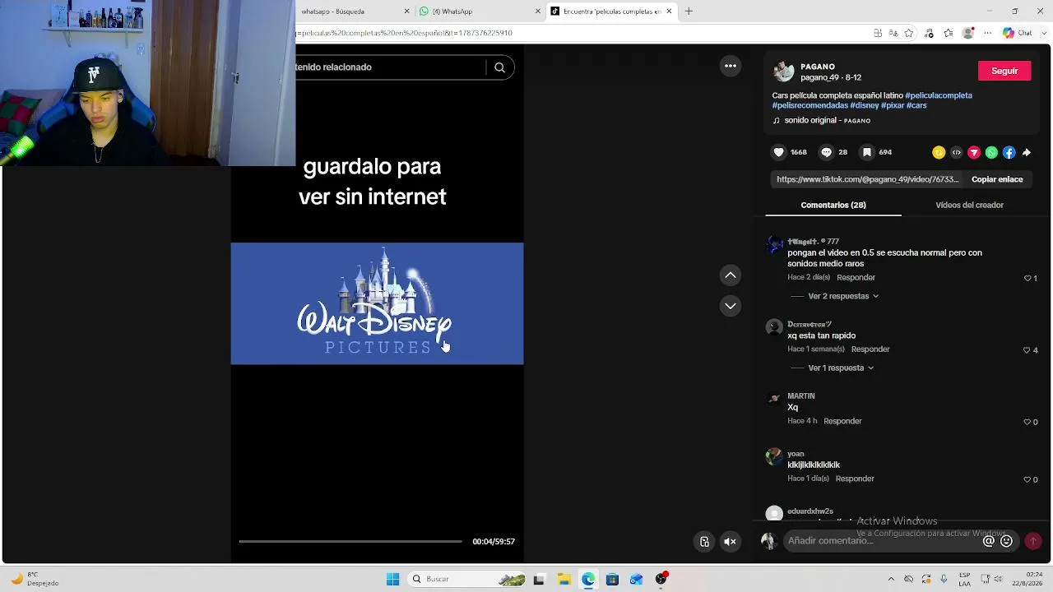Screen dimensions: 1053x592
Task: Unmute the video sound
Action: pyautogui.click(x=730, y=541)
